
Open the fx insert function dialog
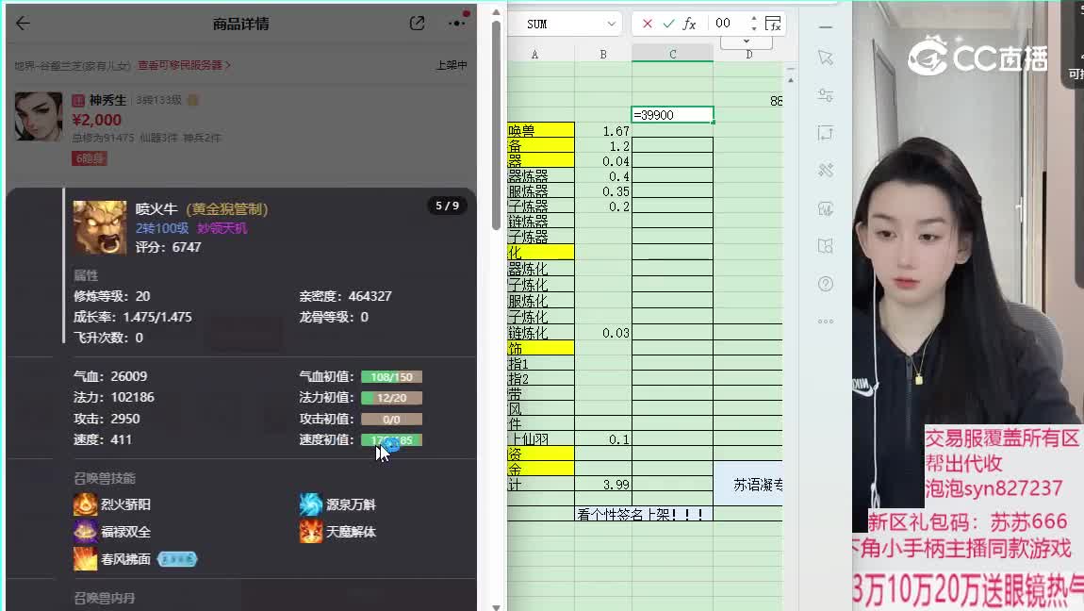[690, 24]
